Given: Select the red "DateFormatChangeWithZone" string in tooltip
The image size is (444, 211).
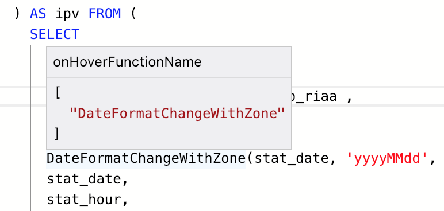Looking at the screenshot, I should coord(177,114).
